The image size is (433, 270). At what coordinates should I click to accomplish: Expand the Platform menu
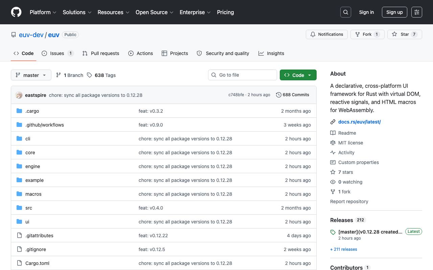click(43, 12)
